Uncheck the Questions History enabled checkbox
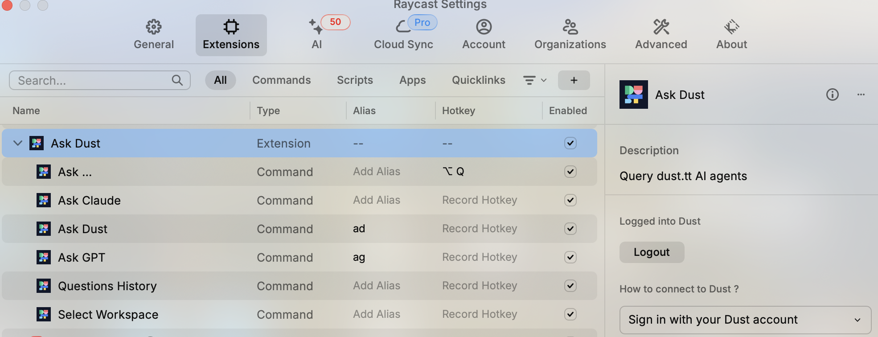This screenshot has width=878, height=337. pos(570,286)
